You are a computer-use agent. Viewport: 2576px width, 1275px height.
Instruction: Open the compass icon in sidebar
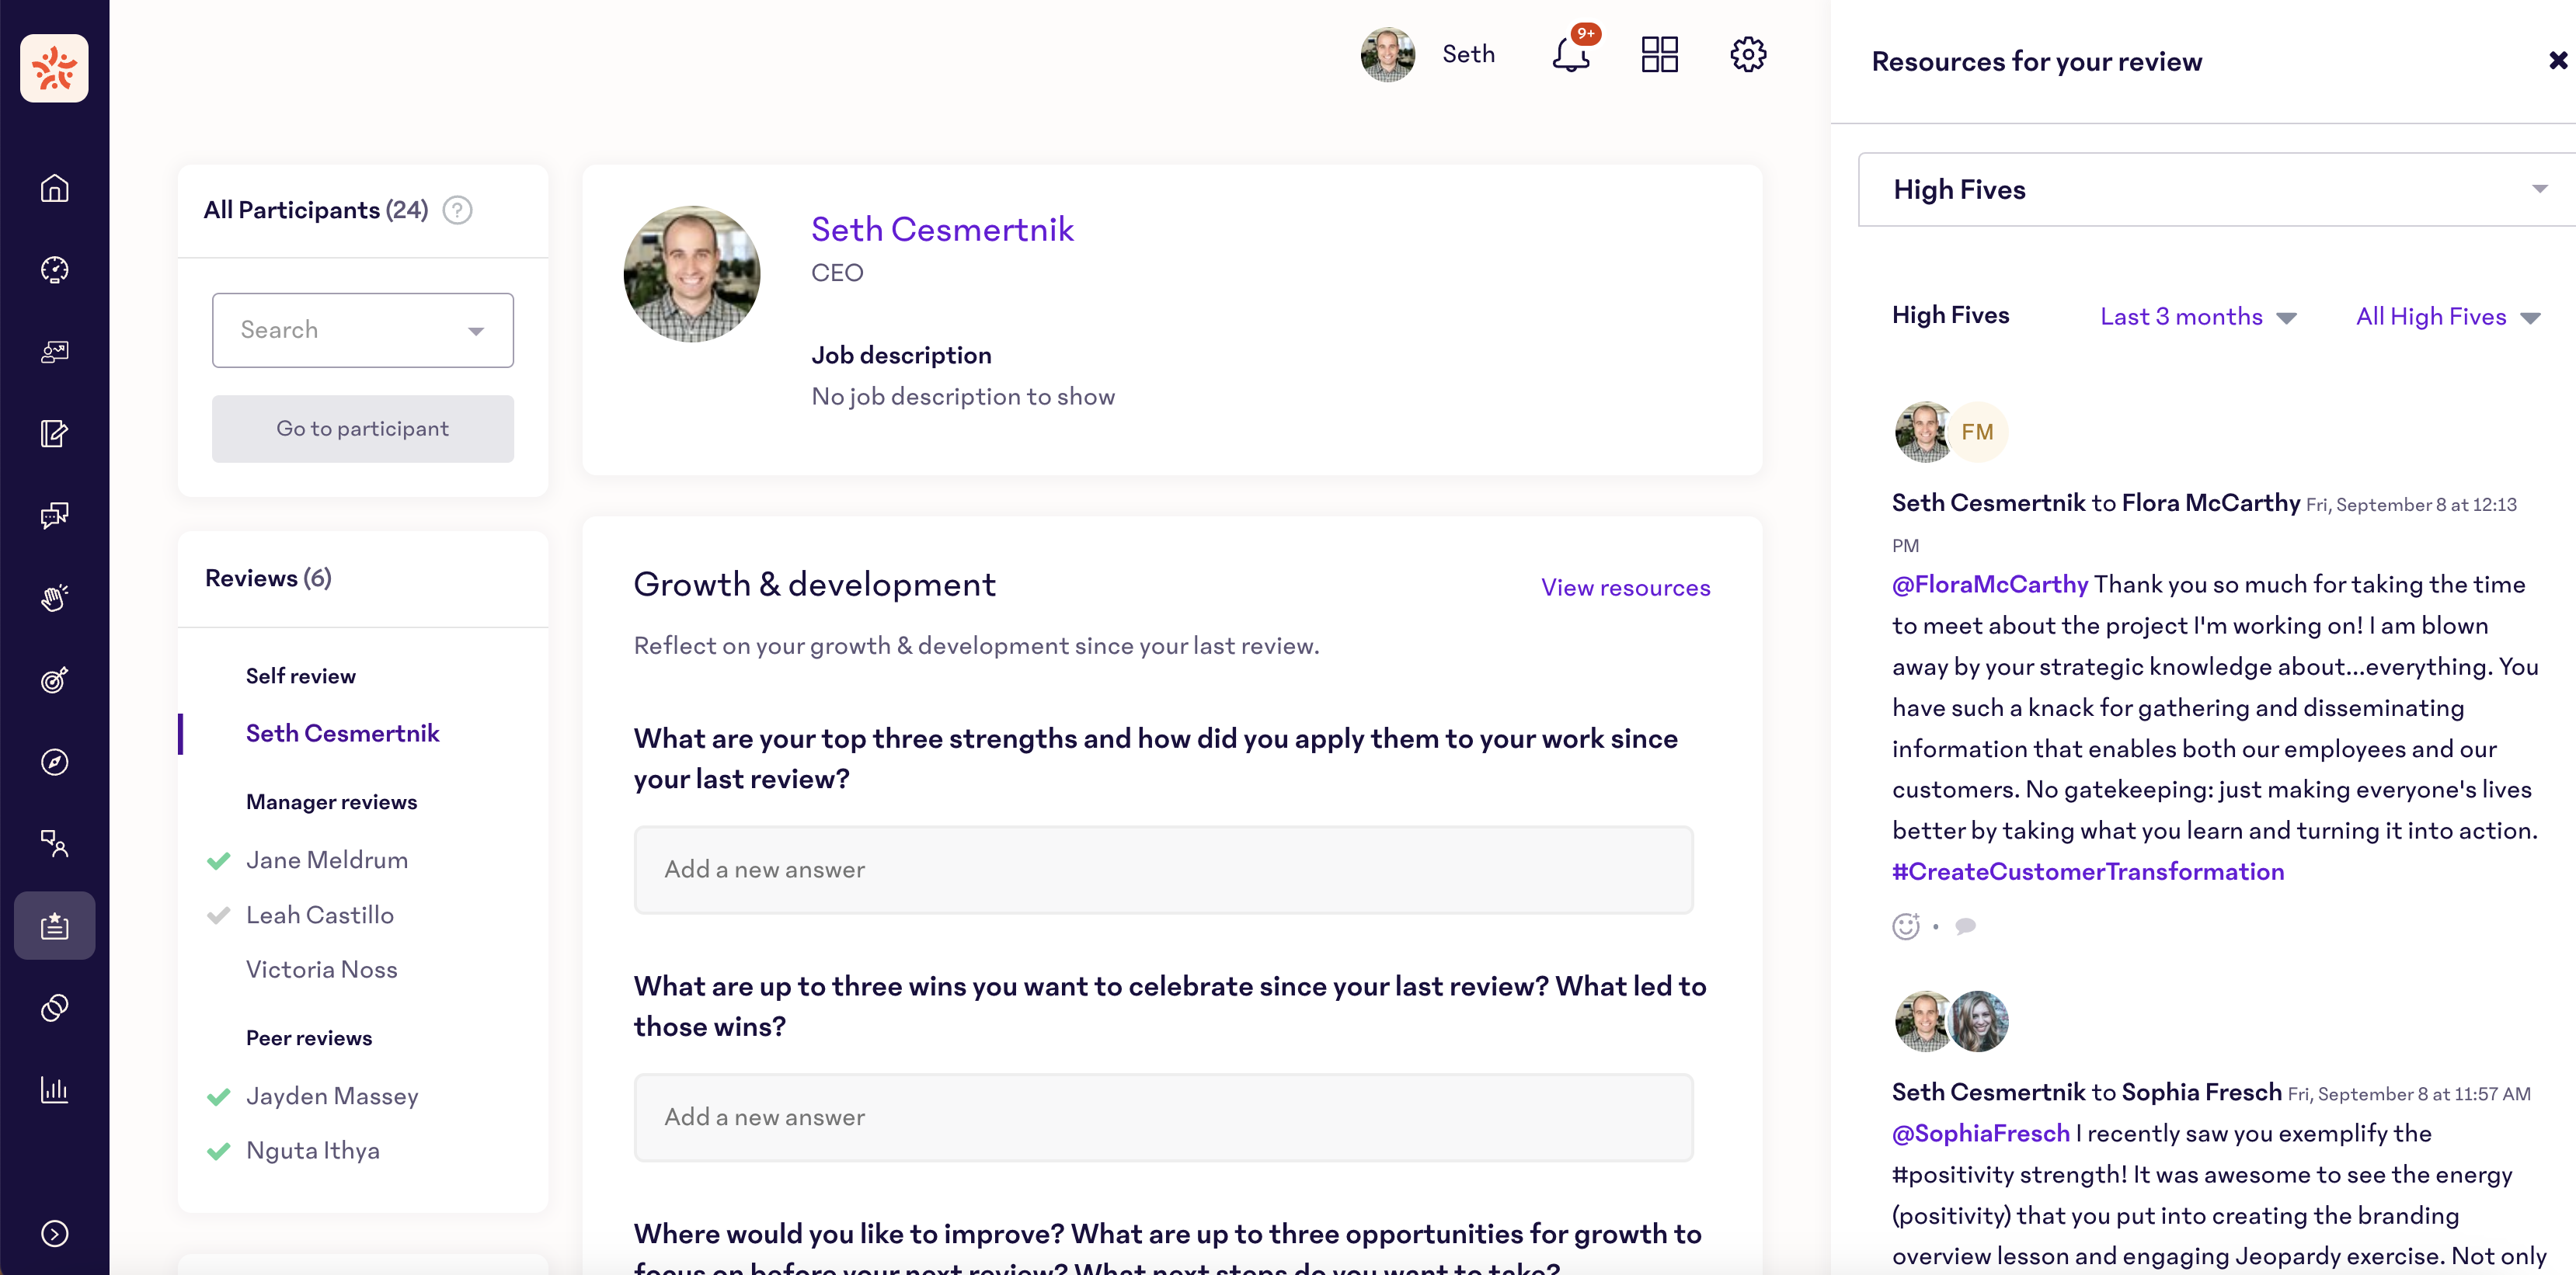click(x=54, y=762)
